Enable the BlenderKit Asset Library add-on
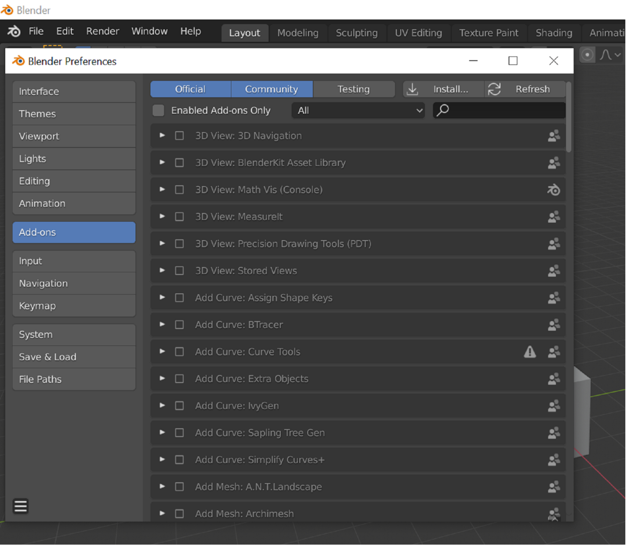 179,163
